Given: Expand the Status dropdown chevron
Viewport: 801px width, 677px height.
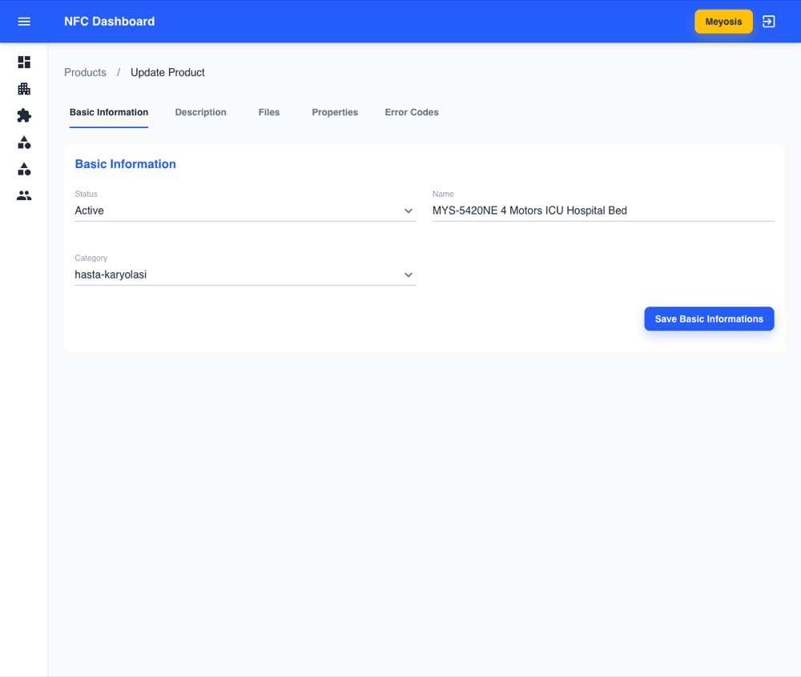Looking at the screenshot, I should [409, 210].
